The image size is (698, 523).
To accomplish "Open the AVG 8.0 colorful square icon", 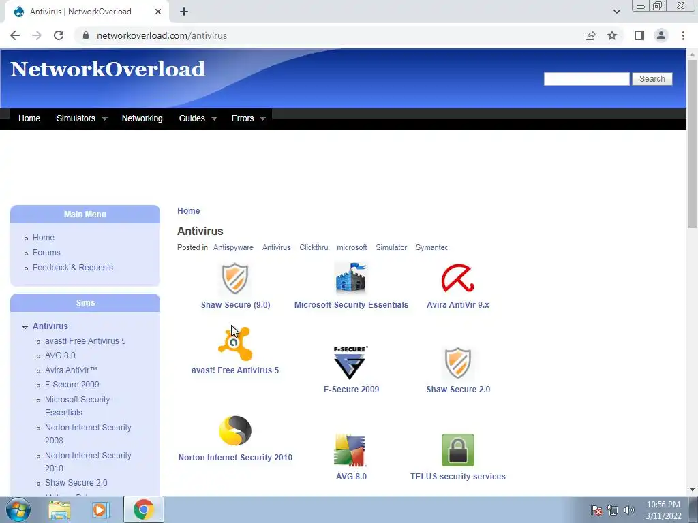I will [351, 450].
